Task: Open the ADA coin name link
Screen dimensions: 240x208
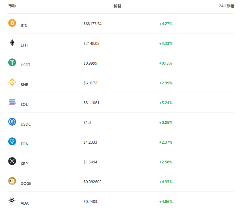Action: tap(25, 203)
